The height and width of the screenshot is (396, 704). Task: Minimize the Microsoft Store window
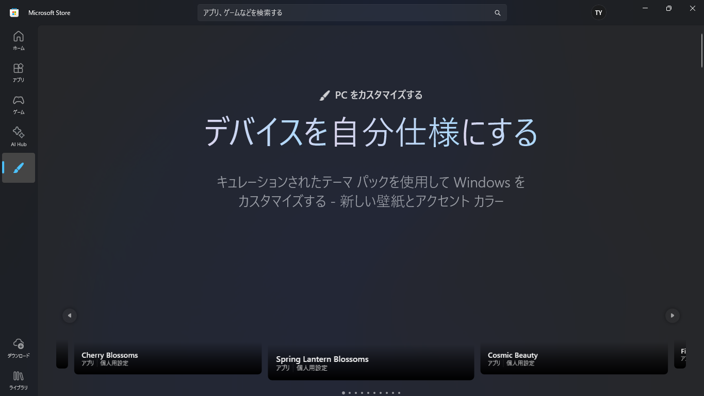click(x=645, y=8)
